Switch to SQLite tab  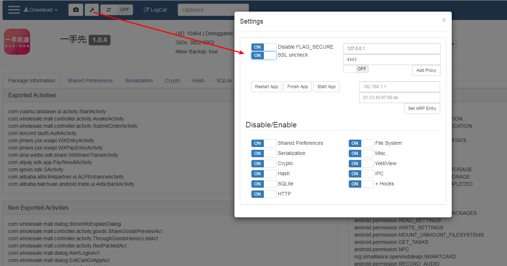[224, 81]
